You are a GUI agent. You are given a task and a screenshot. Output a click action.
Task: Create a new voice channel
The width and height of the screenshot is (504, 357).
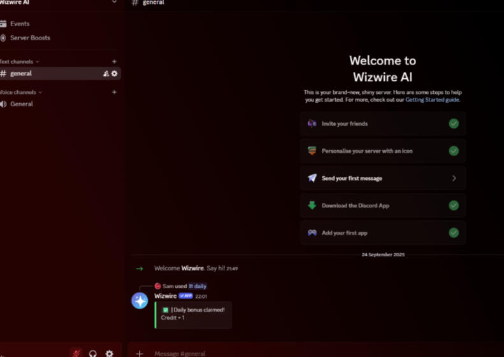(115, 92)
